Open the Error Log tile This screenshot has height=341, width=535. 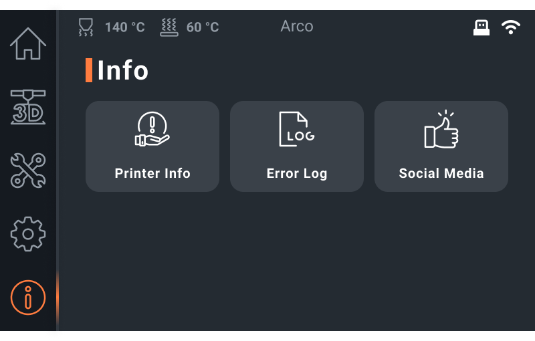297,146
